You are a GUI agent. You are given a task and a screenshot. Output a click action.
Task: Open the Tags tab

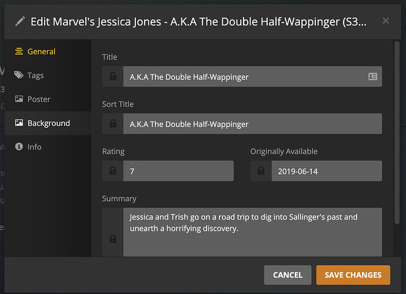coord(35,75)
